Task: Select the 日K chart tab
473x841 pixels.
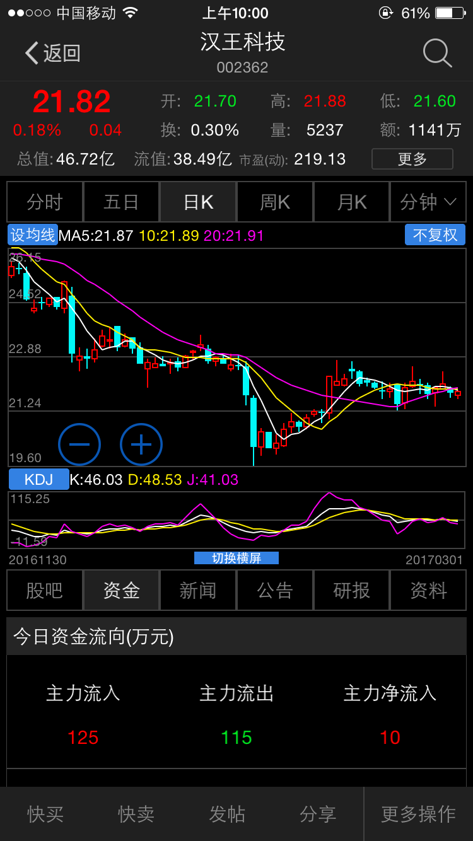Action: (198, 202)
